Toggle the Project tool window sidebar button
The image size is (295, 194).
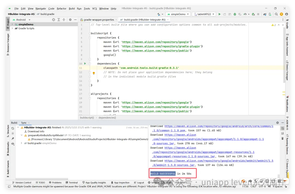(x=8, y=23)
